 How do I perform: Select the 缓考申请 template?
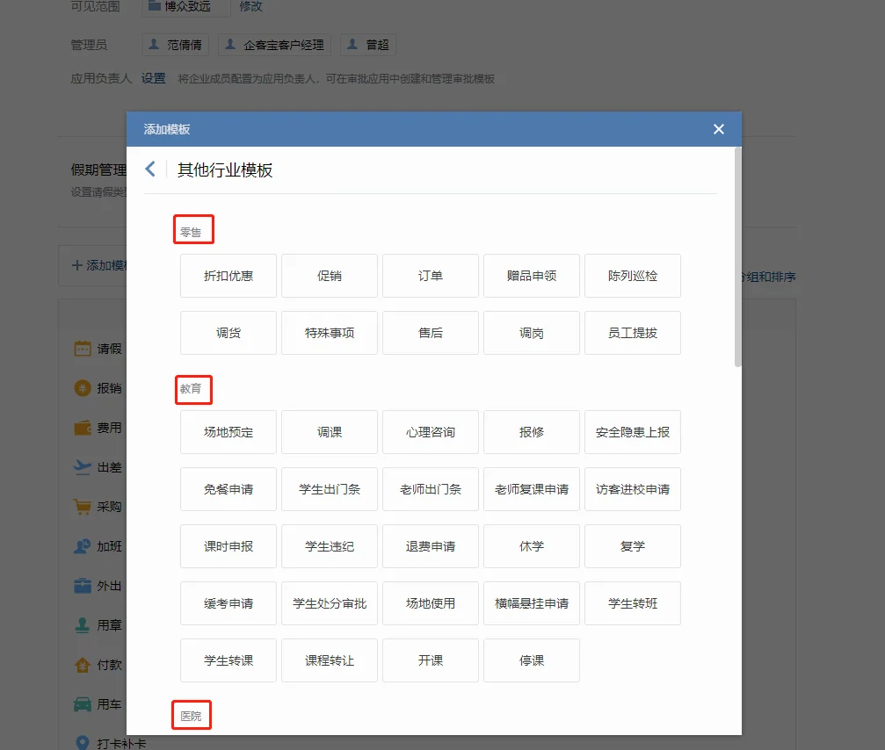(x=229, y=602)
